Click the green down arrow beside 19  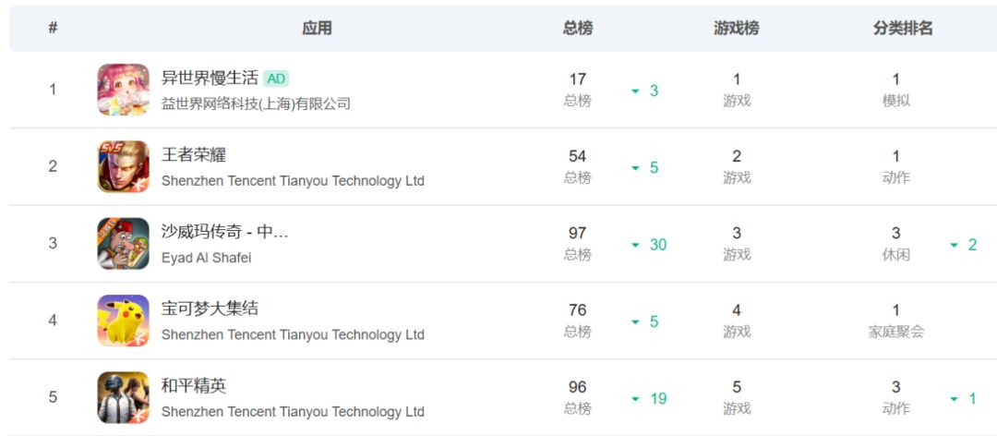pos(635,399)
